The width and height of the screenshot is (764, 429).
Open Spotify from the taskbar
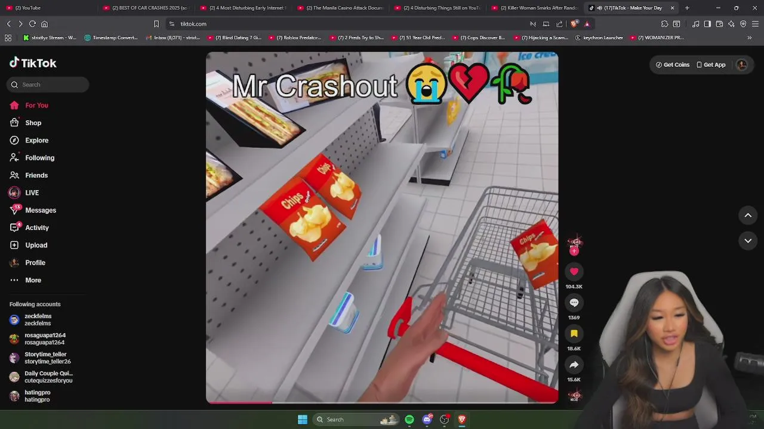(409, 419)
